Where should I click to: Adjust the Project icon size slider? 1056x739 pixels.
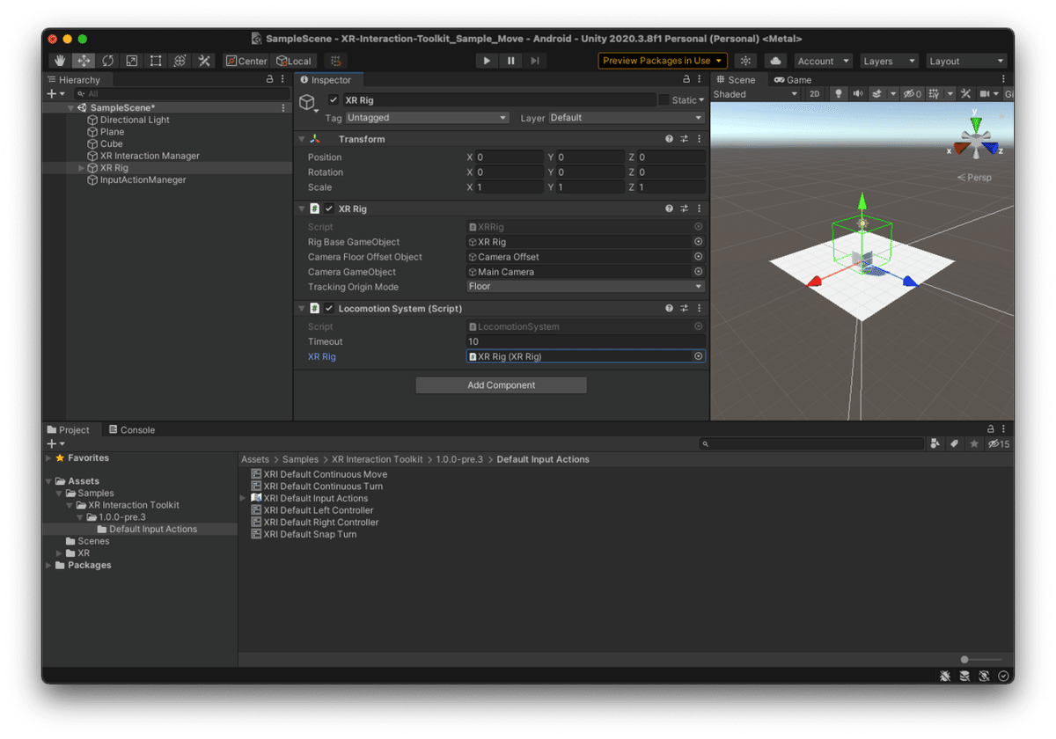pos(980,659)
